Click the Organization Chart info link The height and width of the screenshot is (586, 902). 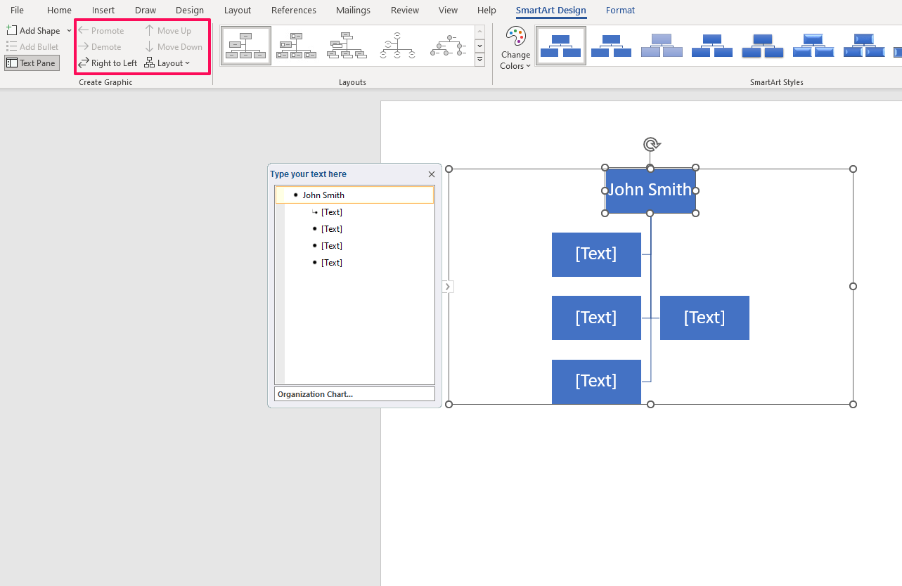pyautogui.click(x=315, y=394)
